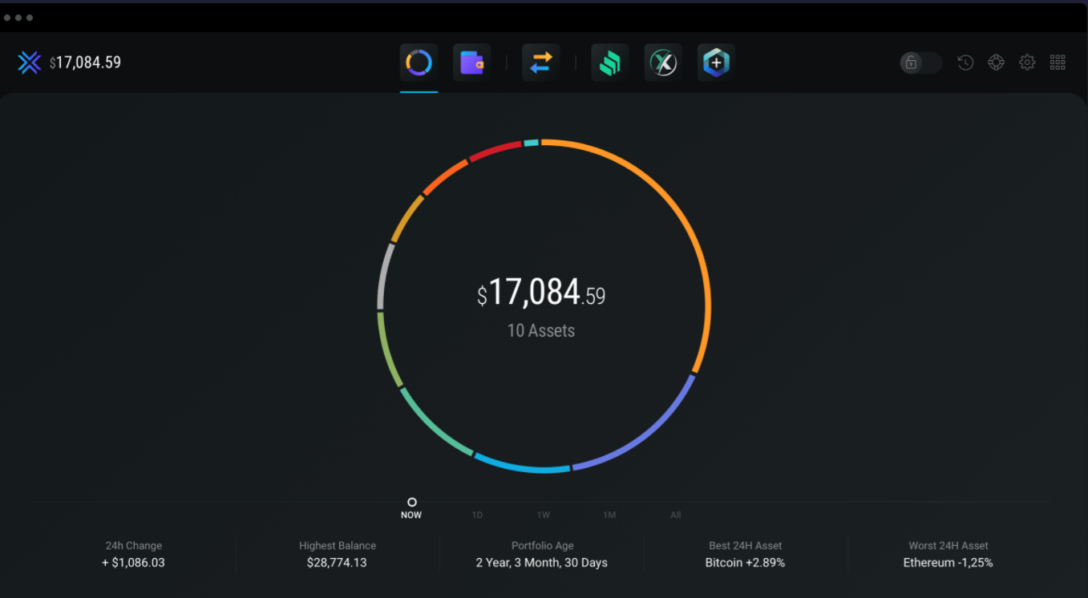Click Portfolio Age 2 Year, 3 Month, 30 Days

click(x=542, y=563)
